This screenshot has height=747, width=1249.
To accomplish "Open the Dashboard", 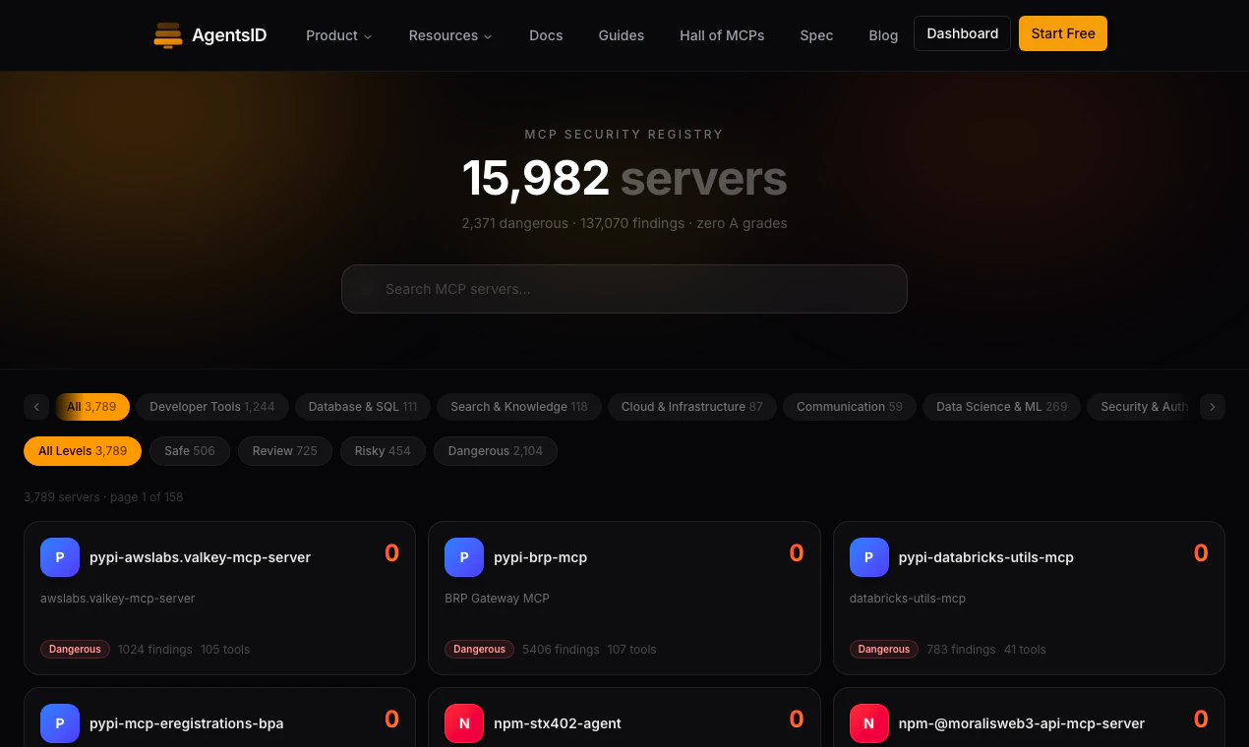I will (x=962, y=32).
